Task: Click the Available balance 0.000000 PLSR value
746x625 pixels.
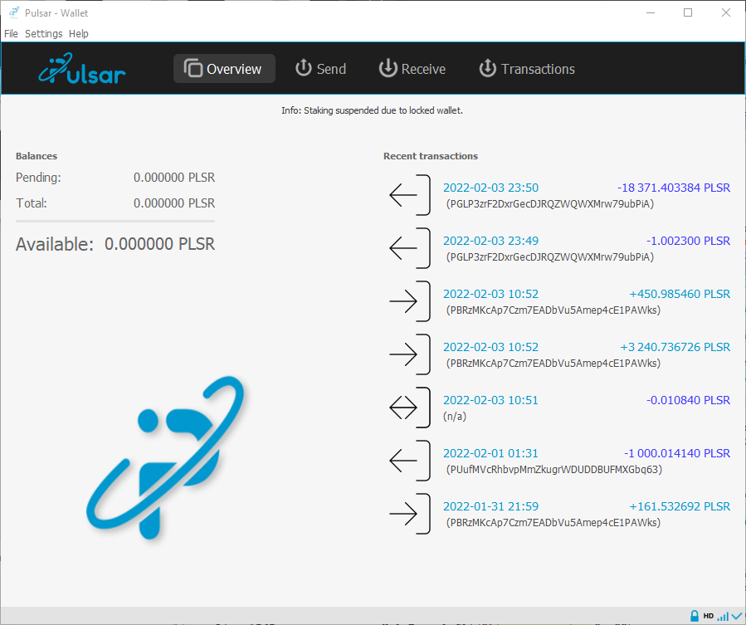Action: [159, 244]
